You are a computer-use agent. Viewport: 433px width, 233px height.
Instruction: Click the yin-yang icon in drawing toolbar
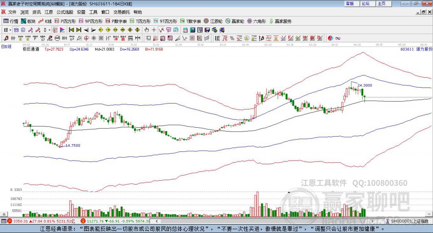[x=330, y=38]
